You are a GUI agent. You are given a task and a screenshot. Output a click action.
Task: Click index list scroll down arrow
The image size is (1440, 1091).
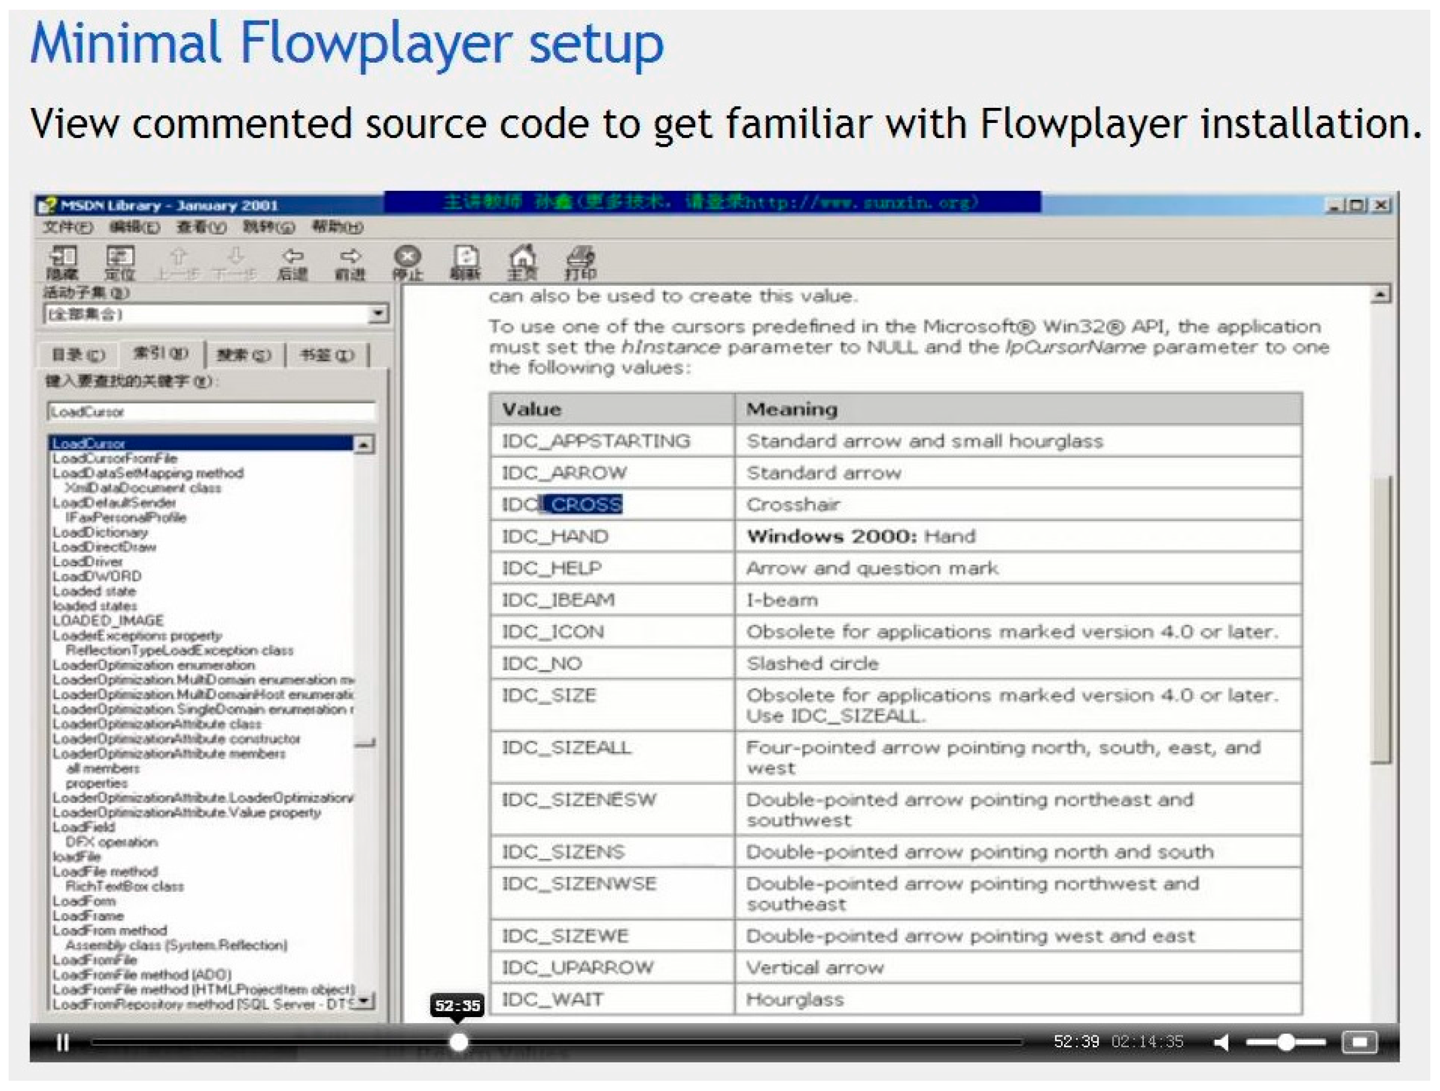click(364, 999)
